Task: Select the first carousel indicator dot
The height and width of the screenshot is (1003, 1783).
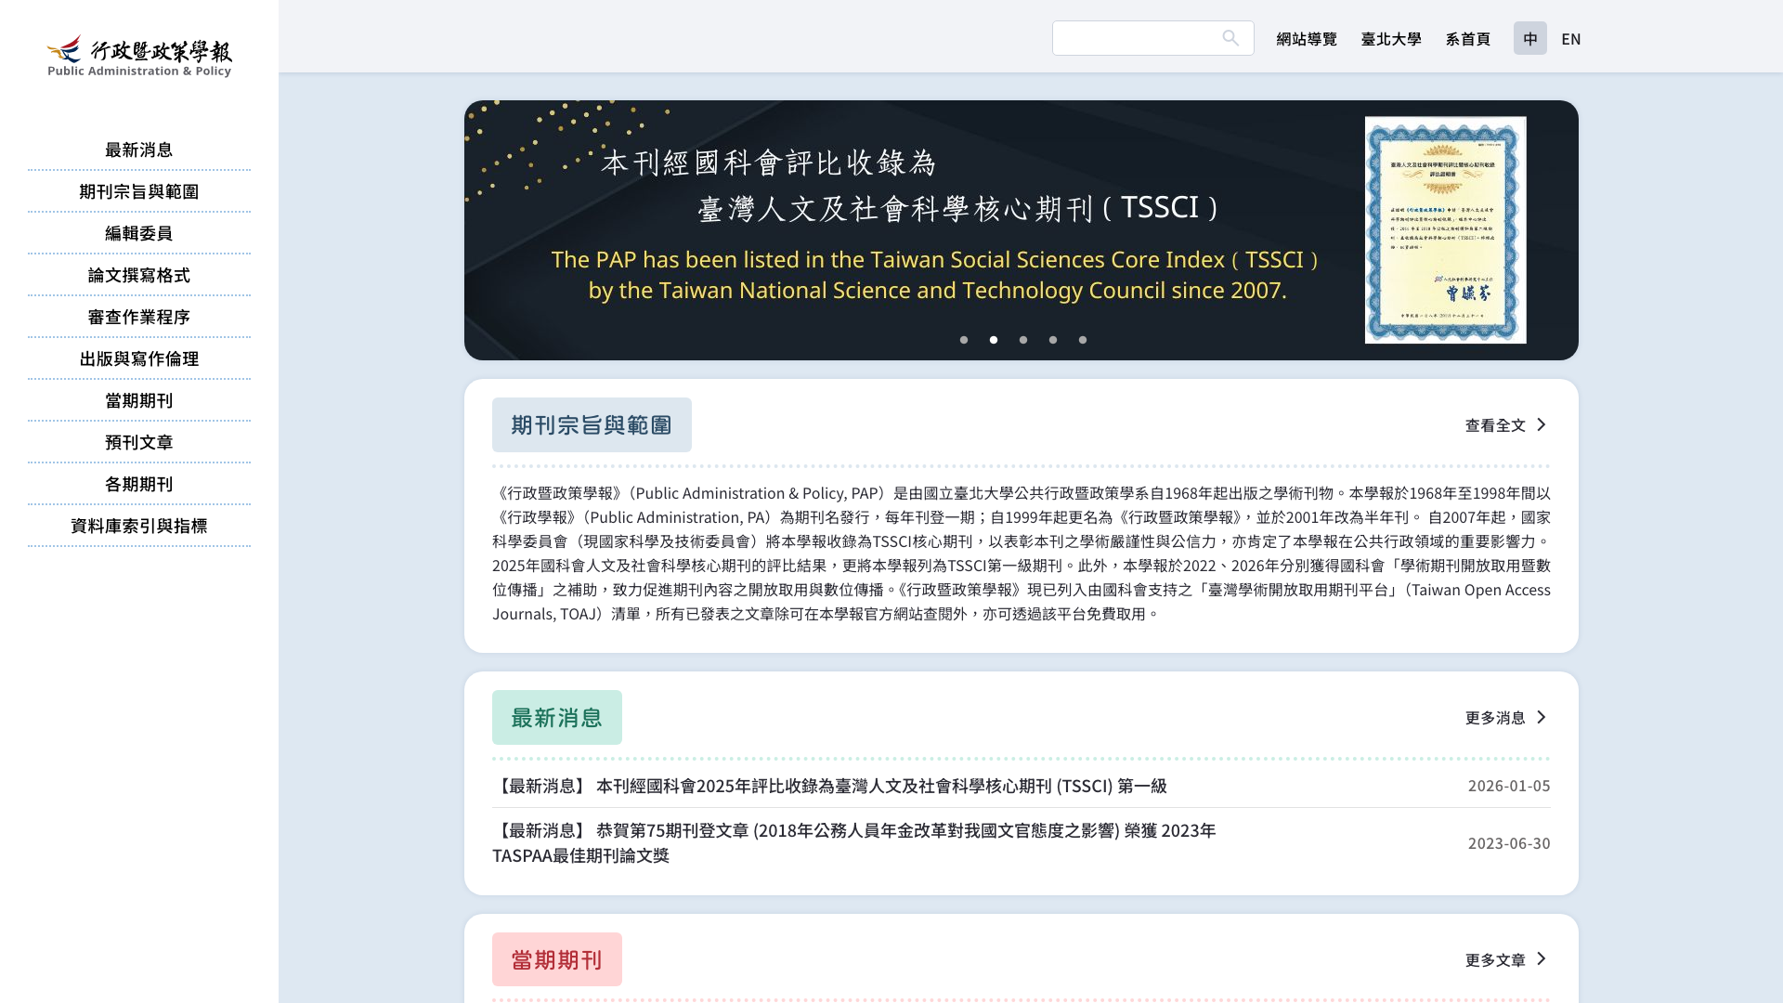Action: click(964, 340)
